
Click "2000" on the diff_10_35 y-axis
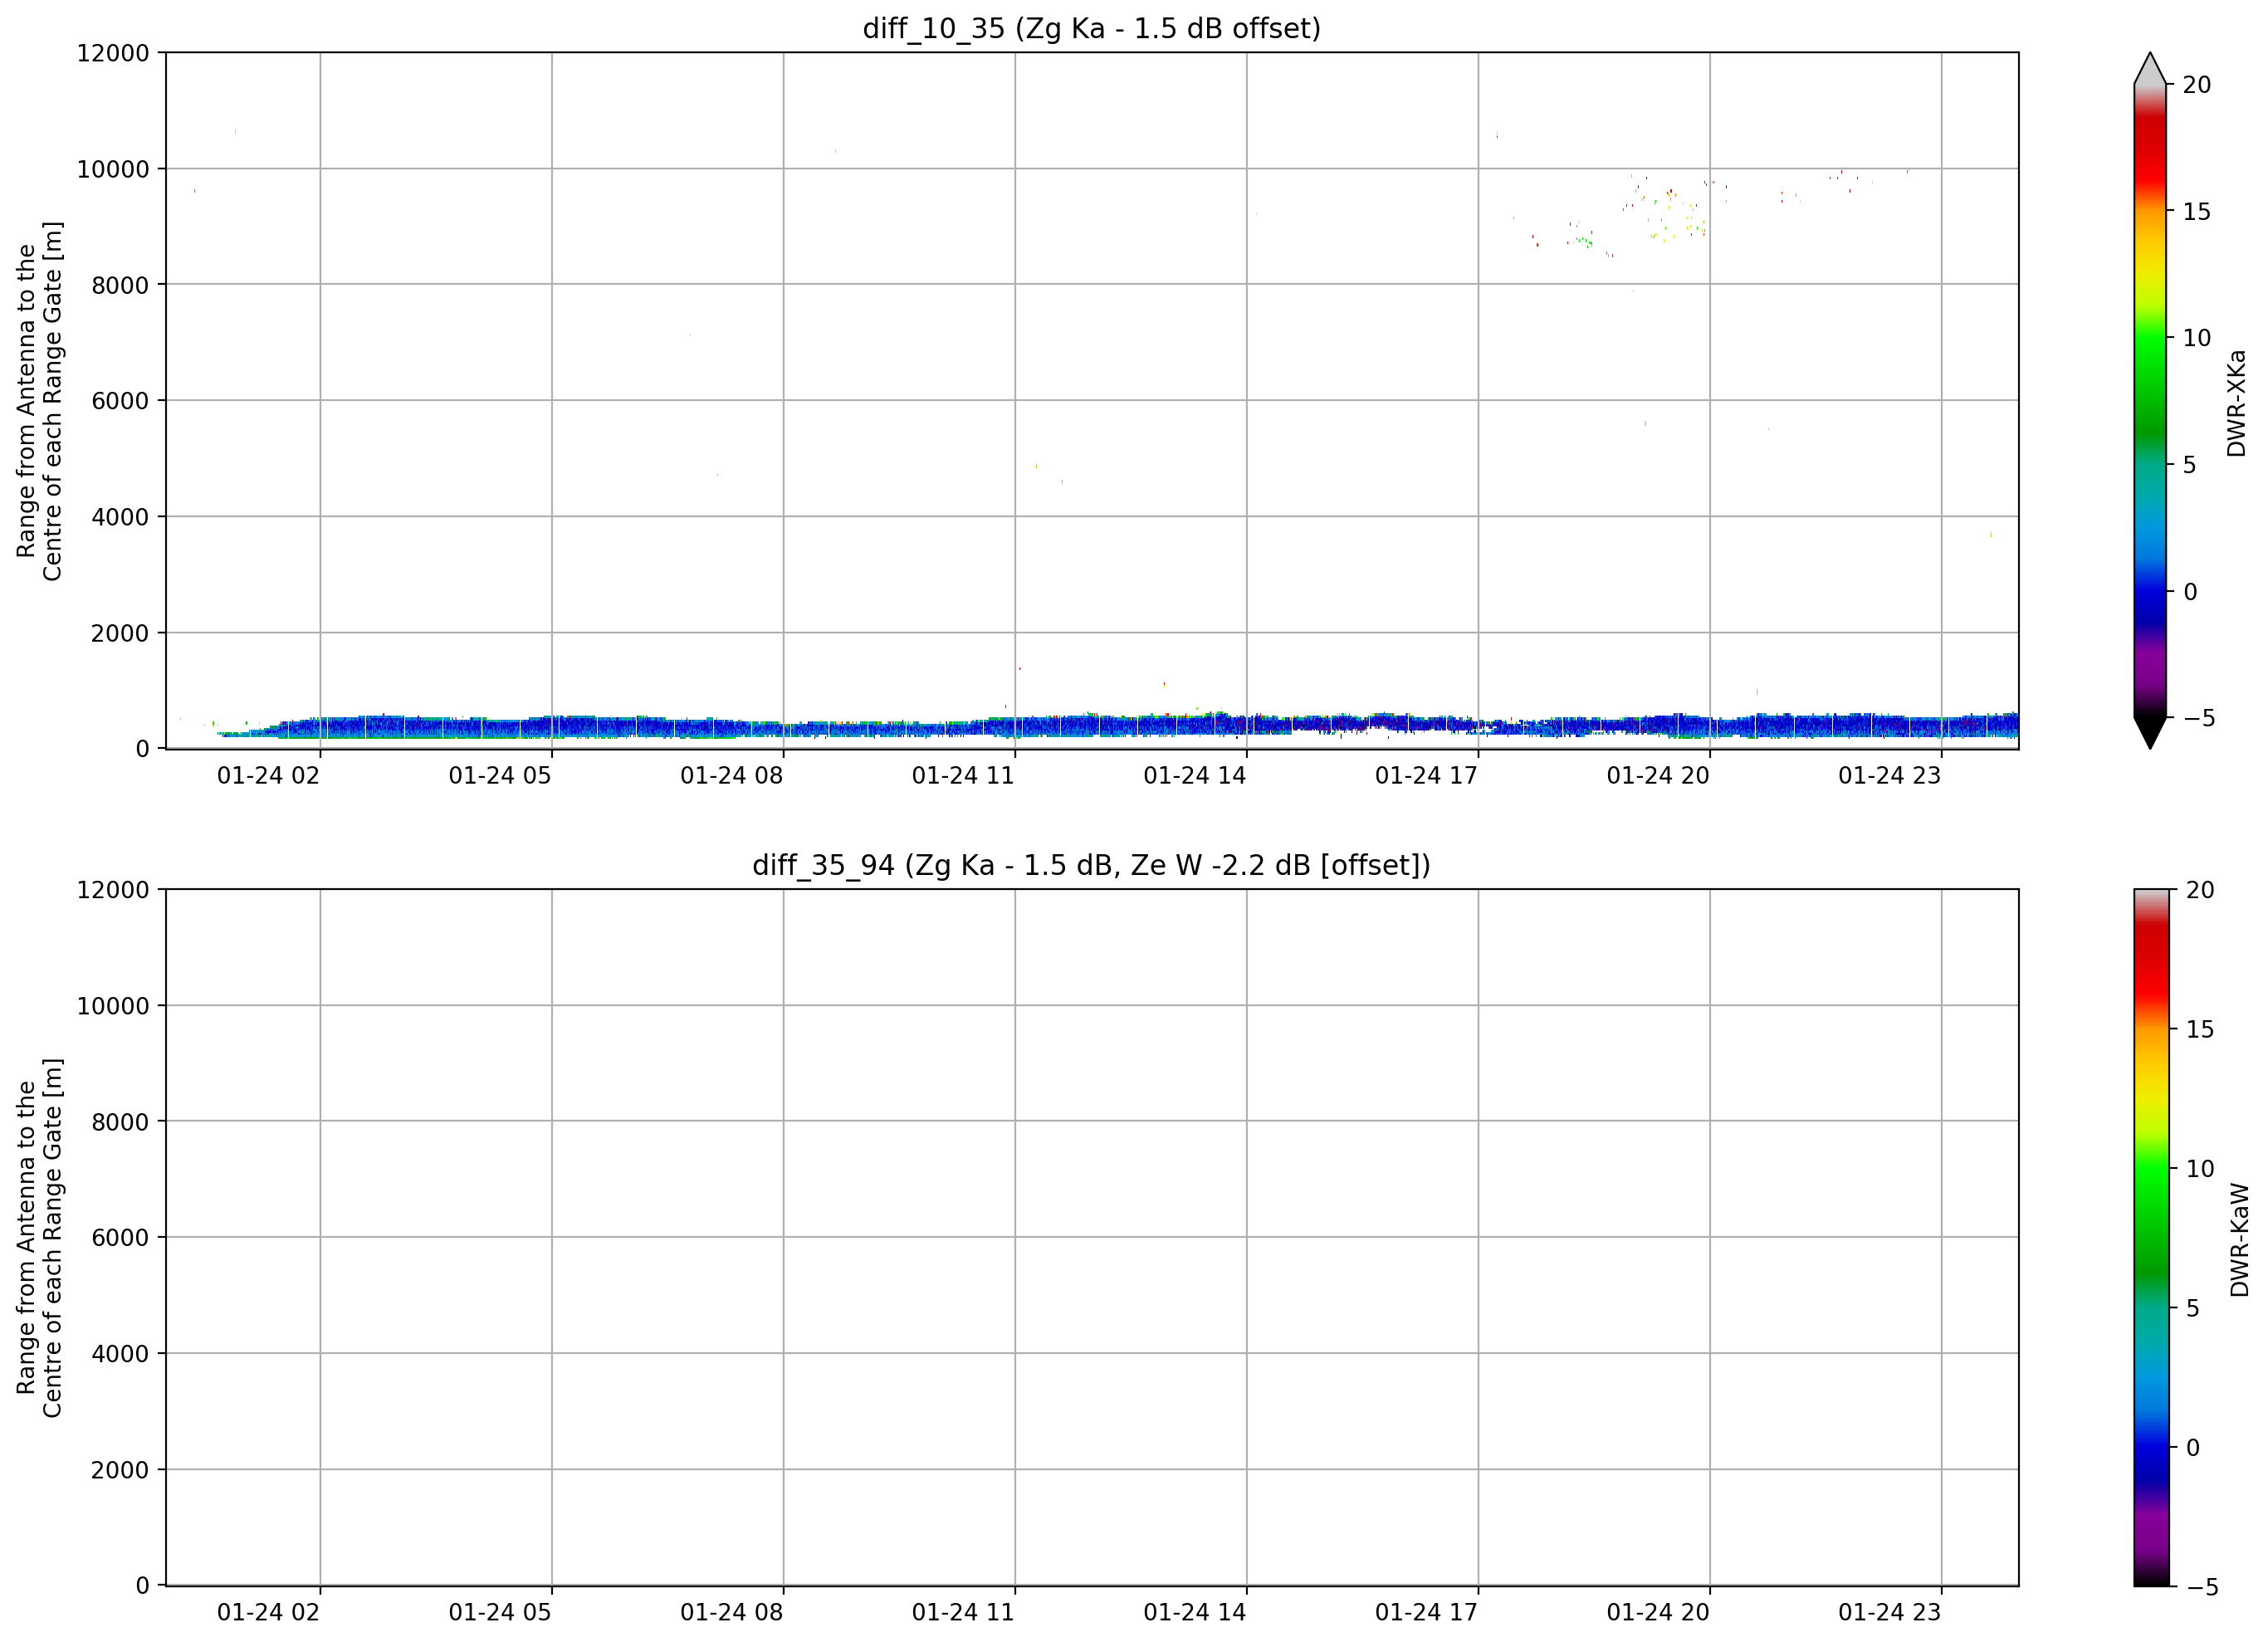coord(120,633)
